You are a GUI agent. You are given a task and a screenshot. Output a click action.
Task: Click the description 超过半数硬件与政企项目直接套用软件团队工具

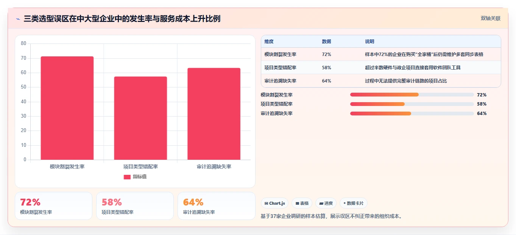click(413, 68)
